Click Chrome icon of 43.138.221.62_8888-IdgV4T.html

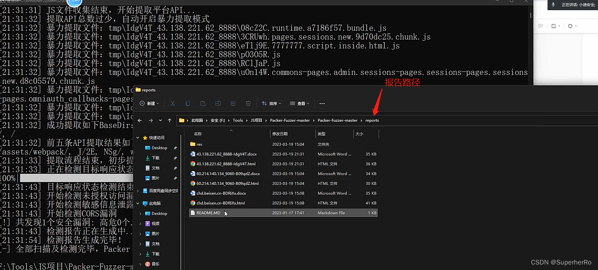point(193,164)
